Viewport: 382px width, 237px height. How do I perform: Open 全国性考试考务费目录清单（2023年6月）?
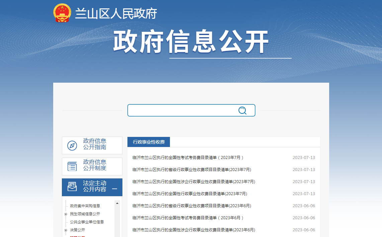tap(188, 218)
